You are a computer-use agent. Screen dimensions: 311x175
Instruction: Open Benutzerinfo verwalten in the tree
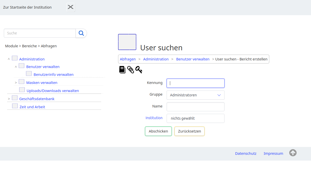53,75
